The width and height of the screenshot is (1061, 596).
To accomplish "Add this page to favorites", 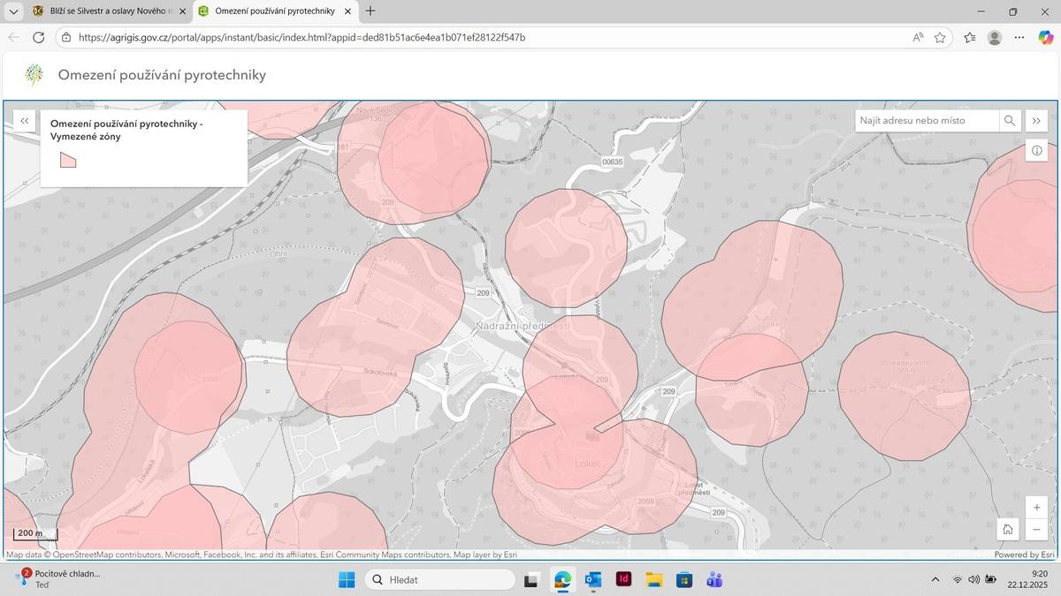I will [x=940, y=37].
